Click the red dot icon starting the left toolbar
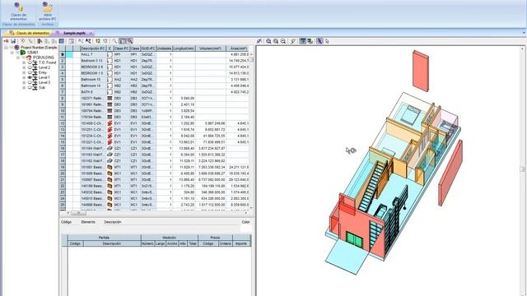527x296 pixels. 6,41
